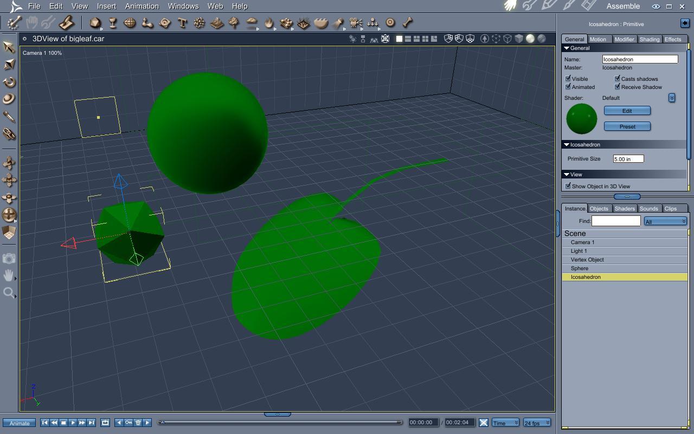Click the Name input field

pyautogui.click(x=640, y=59)
